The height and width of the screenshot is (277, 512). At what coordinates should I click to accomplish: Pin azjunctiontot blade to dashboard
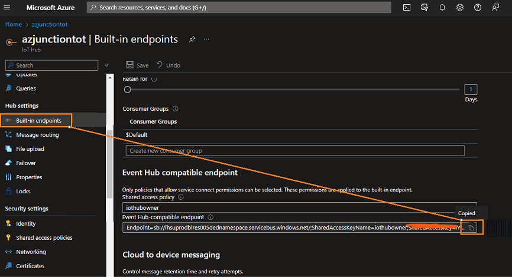[192, 39]
